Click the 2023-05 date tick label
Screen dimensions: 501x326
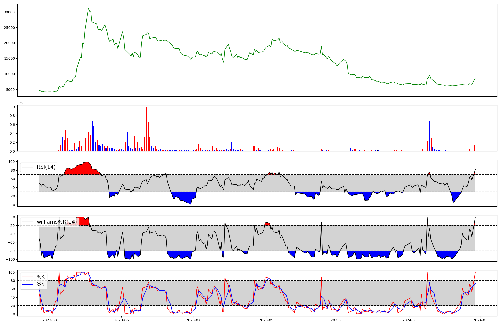121,320
